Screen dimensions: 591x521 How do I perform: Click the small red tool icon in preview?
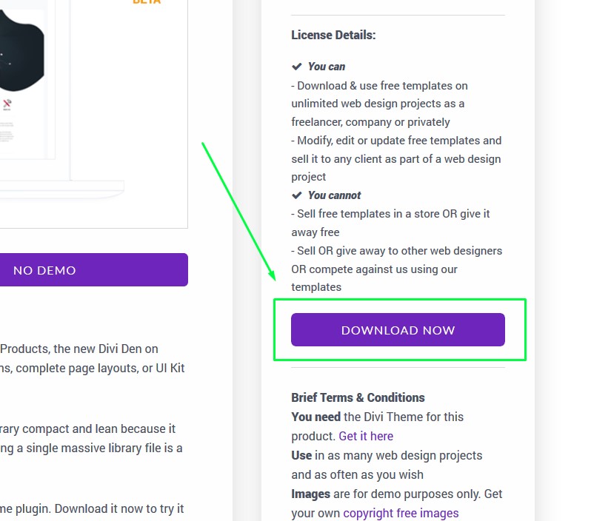[7, 104]
